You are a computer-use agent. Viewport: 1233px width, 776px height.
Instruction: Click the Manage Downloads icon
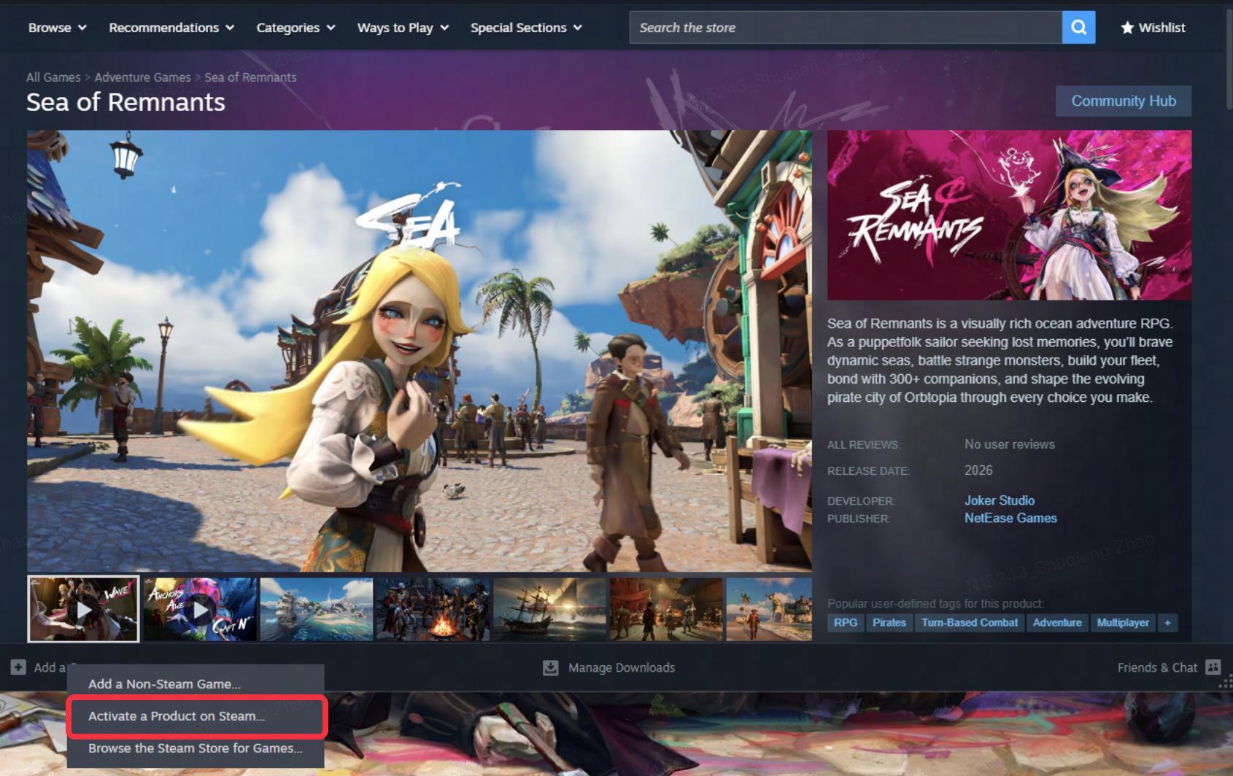[x=551, y=667]
